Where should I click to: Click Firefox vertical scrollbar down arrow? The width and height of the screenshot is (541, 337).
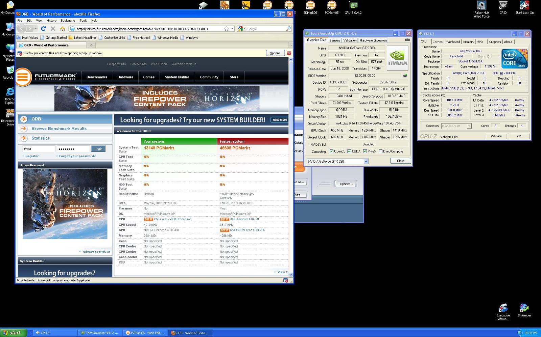[x=291, y=275]
